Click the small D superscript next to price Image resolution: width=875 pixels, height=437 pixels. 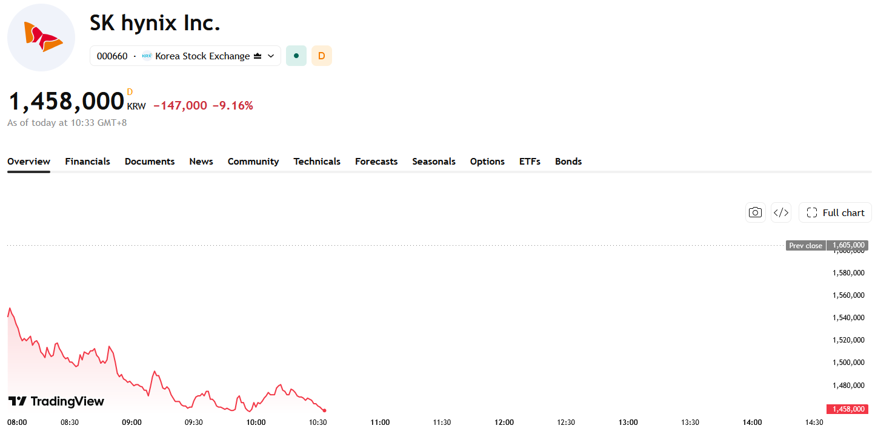coord(130,93)
